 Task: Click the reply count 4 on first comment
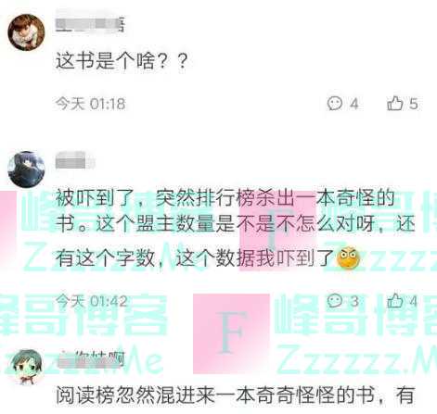coord(354,104)
